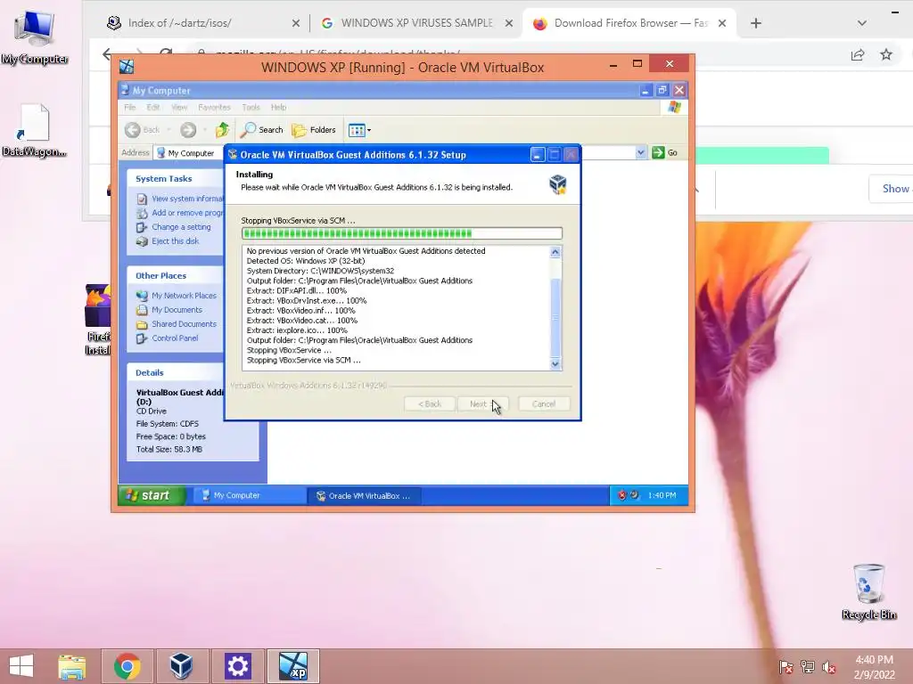Click Search in the My Computer toolbar
Screen dimensions: 913x684
pyautogui.click(x=262, y=130)
